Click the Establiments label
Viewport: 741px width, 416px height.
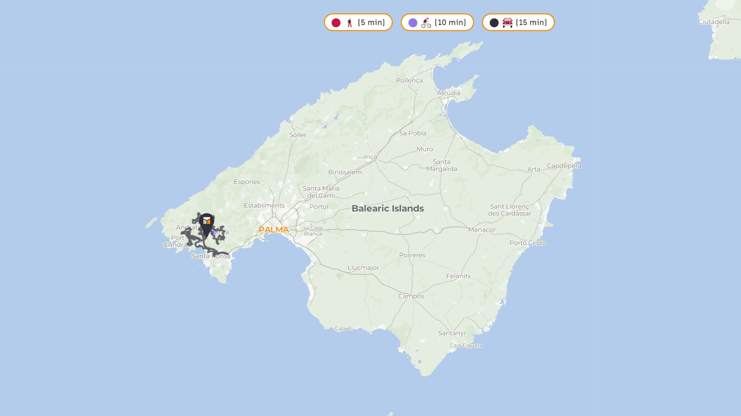[x=264, y=205]
